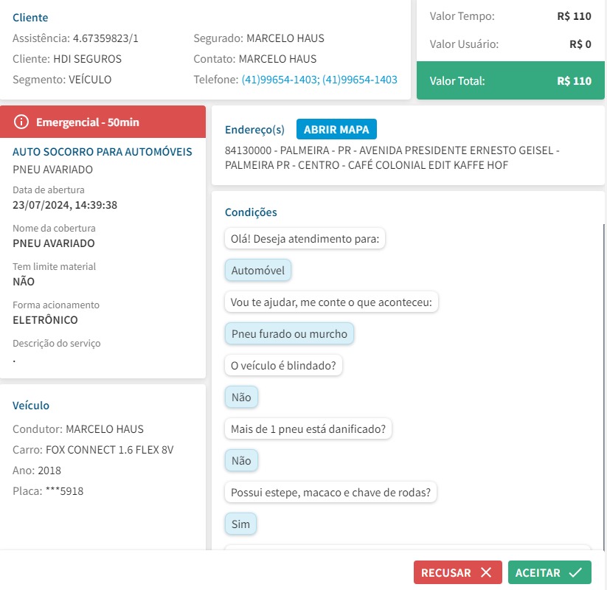This screenshot has height=590, width=607.
Task: Click the 'Sim' answer bubble
Action: (240, 524)
